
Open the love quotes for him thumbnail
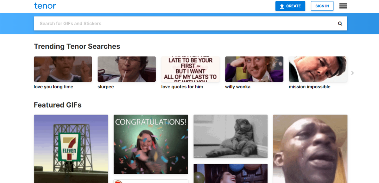pyautogui.click(x=191, y=69)
